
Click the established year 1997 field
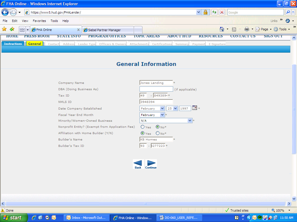185,108
